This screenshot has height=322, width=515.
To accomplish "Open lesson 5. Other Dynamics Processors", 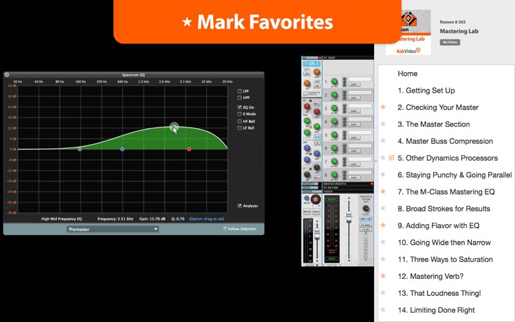I will 447,158.
